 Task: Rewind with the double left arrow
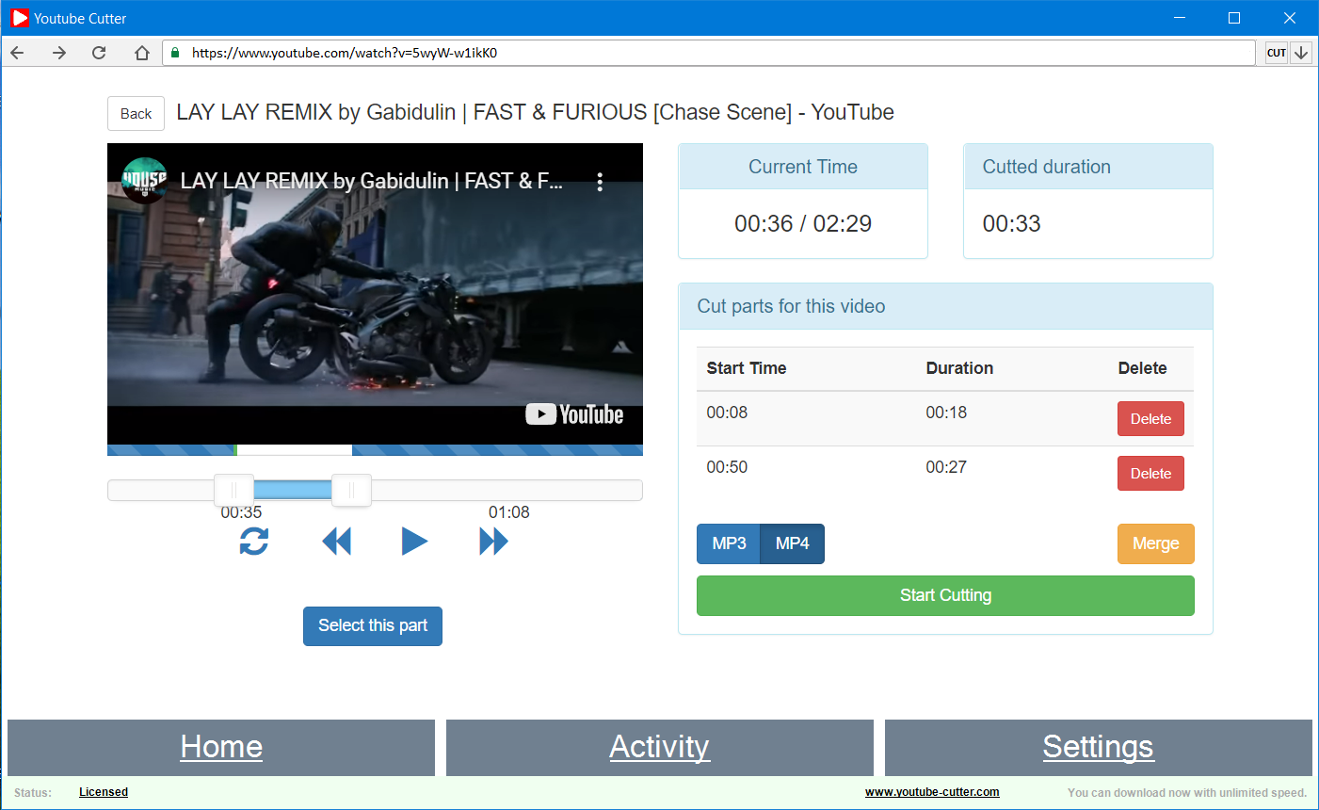(336, 541)
